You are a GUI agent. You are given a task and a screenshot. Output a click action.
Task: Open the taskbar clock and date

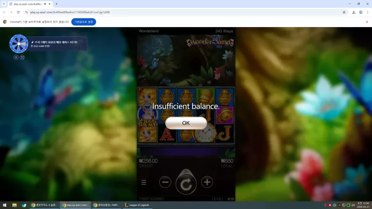tap(363, 205)
